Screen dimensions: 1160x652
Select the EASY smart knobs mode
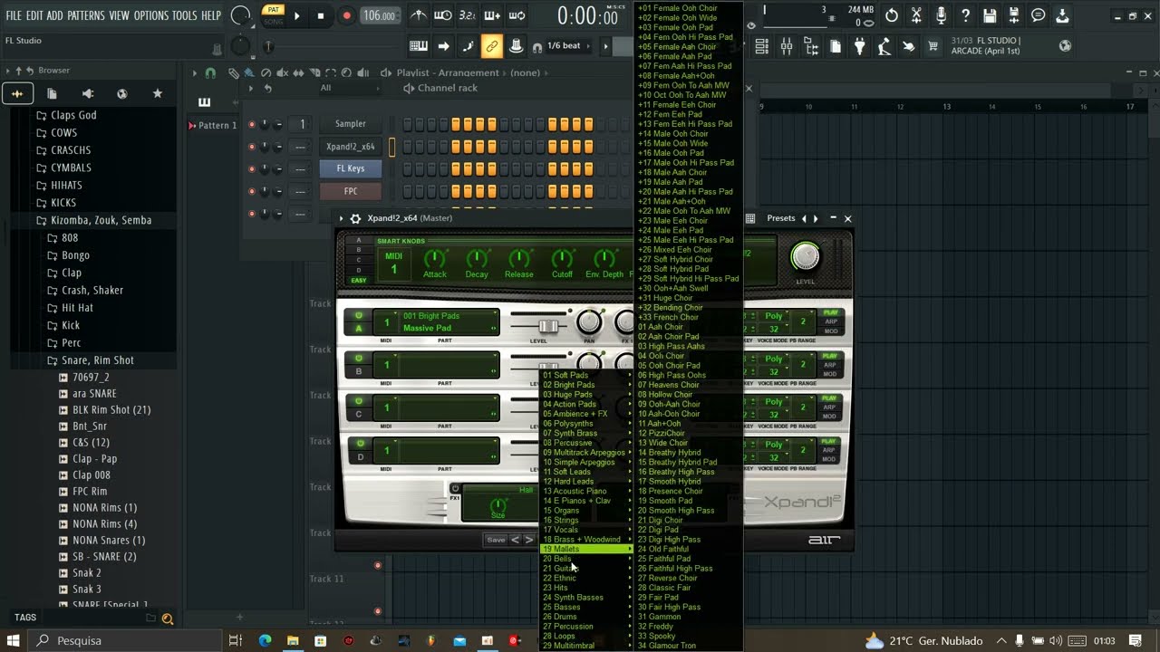359,281
